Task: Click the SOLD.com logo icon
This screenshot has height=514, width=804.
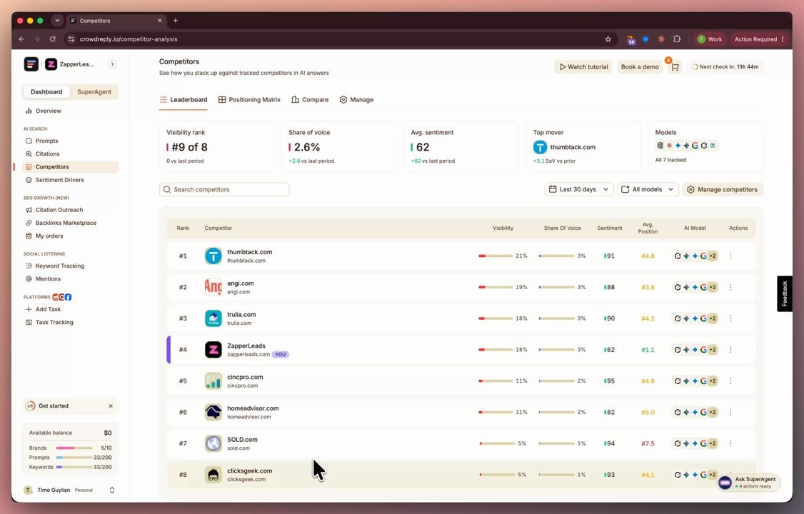Action: coord(213,443)
